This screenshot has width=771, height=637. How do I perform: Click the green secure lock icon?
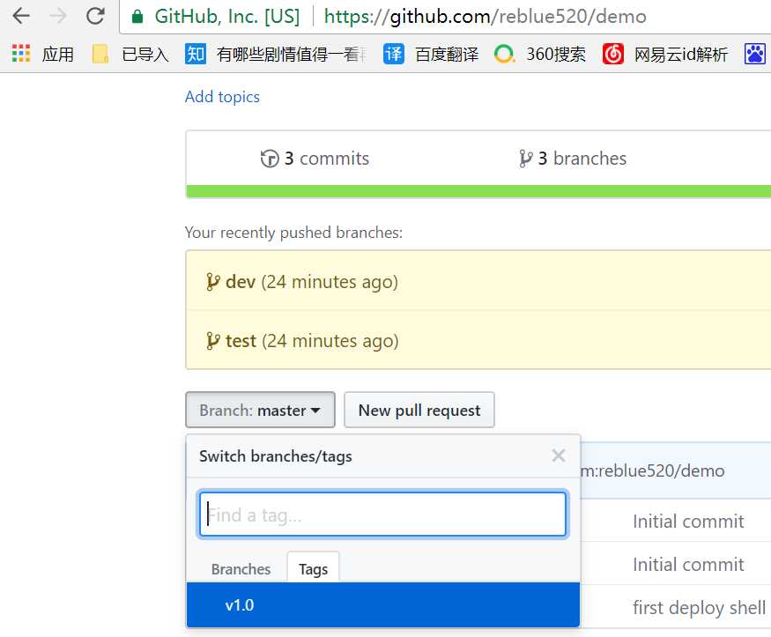[x=137, y=17]
